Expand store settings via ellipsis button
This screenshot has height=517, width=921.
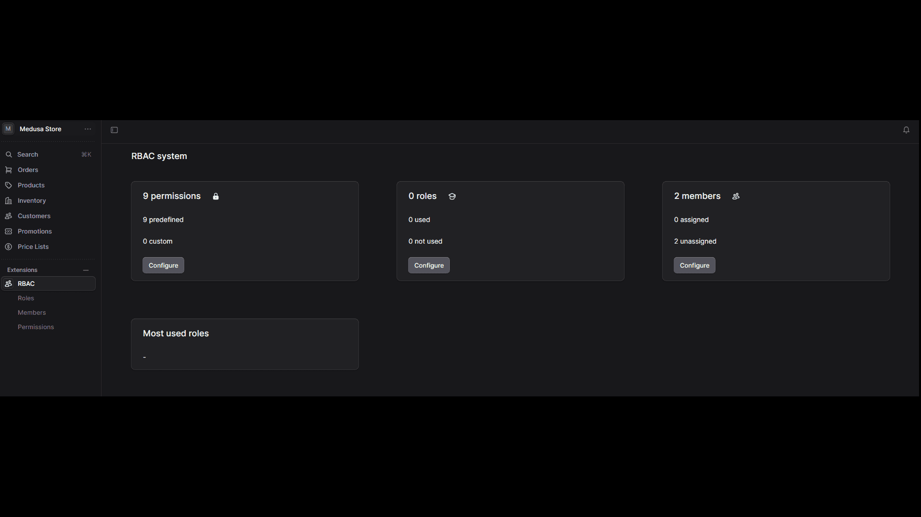[88, 129]
